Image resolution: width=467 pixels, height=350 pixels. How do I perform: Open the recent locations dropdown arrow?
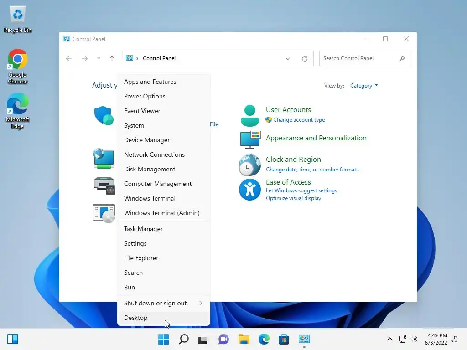click(x=99, y=58)
